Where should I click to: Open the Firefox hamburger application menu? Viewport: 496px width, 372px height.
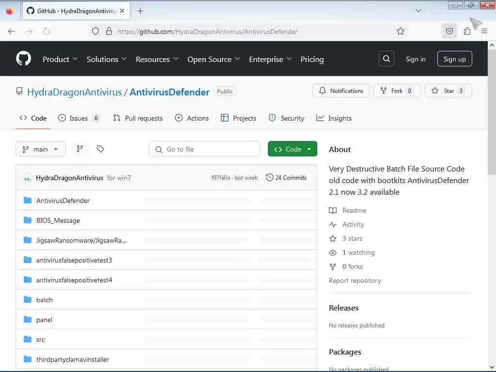484,31
